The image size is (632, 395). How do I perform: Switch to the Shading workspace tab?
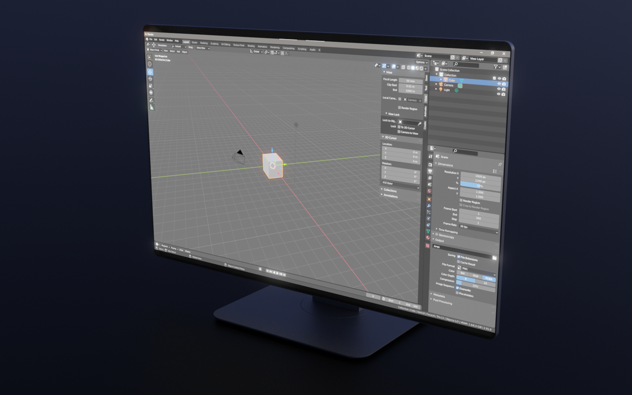point(251,46)
